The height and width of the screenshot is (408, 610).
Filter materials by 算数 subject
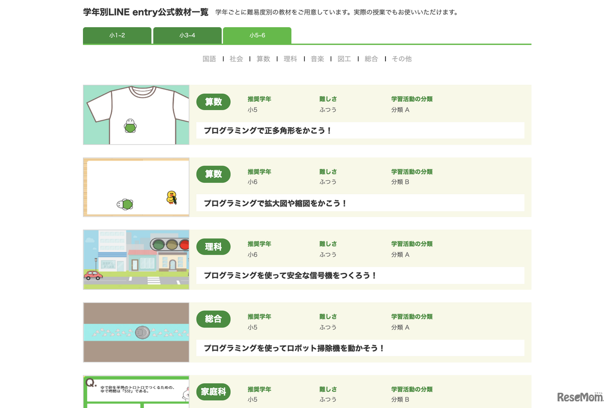click(264, 59)
